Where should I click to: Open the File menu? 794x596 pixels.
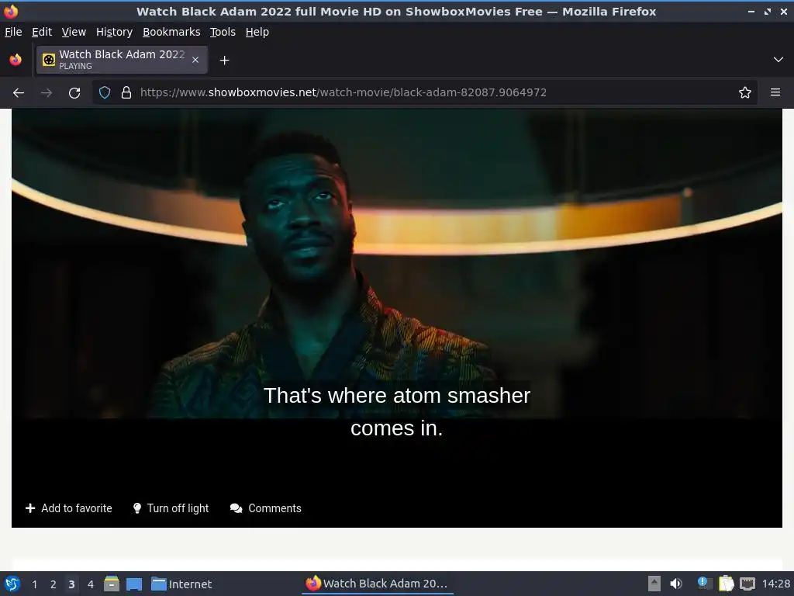coord(13,32)
